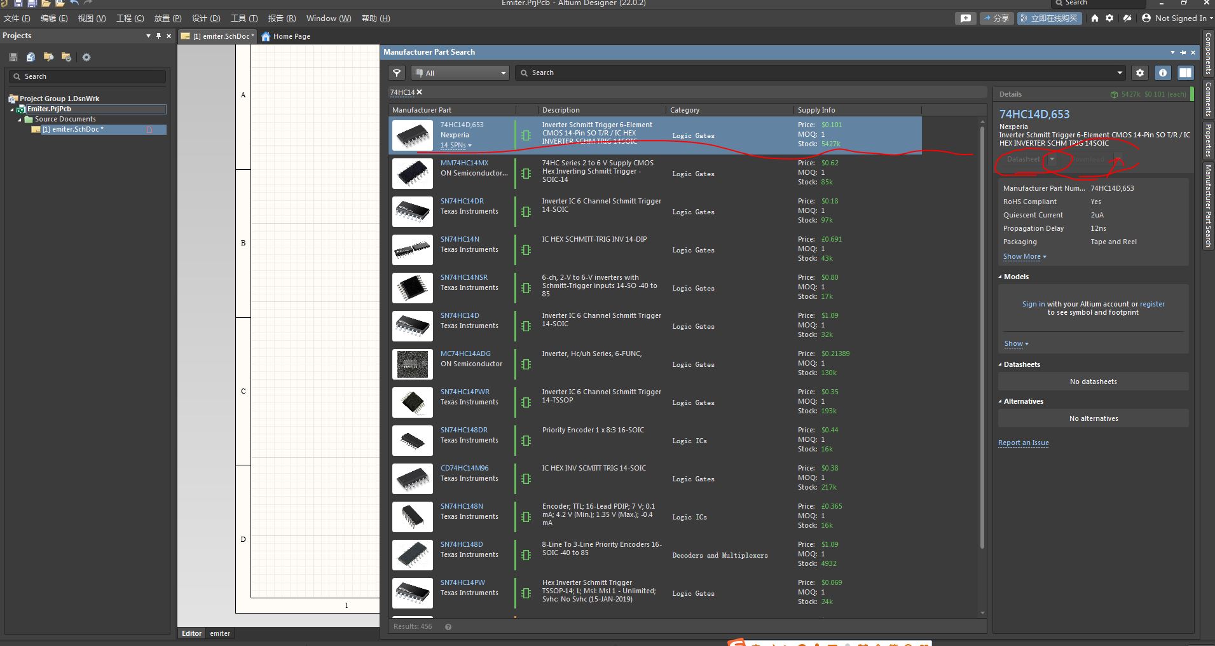Click the Undo arrow in the quick access bar
Image resolution: width=1215 pixels, height=646 pixels.
[x=74, y=3]
